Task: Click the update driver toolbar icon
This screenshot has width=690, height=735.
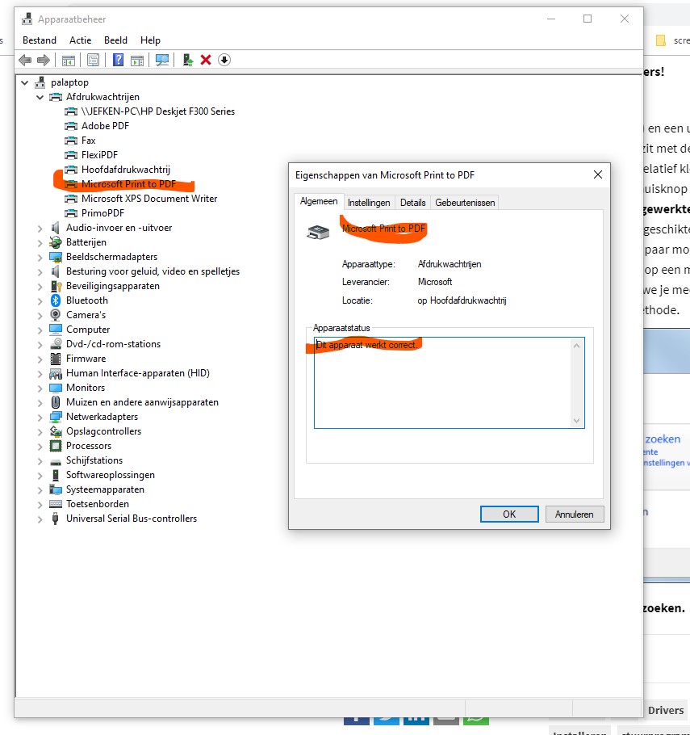Action: [187, 60]
